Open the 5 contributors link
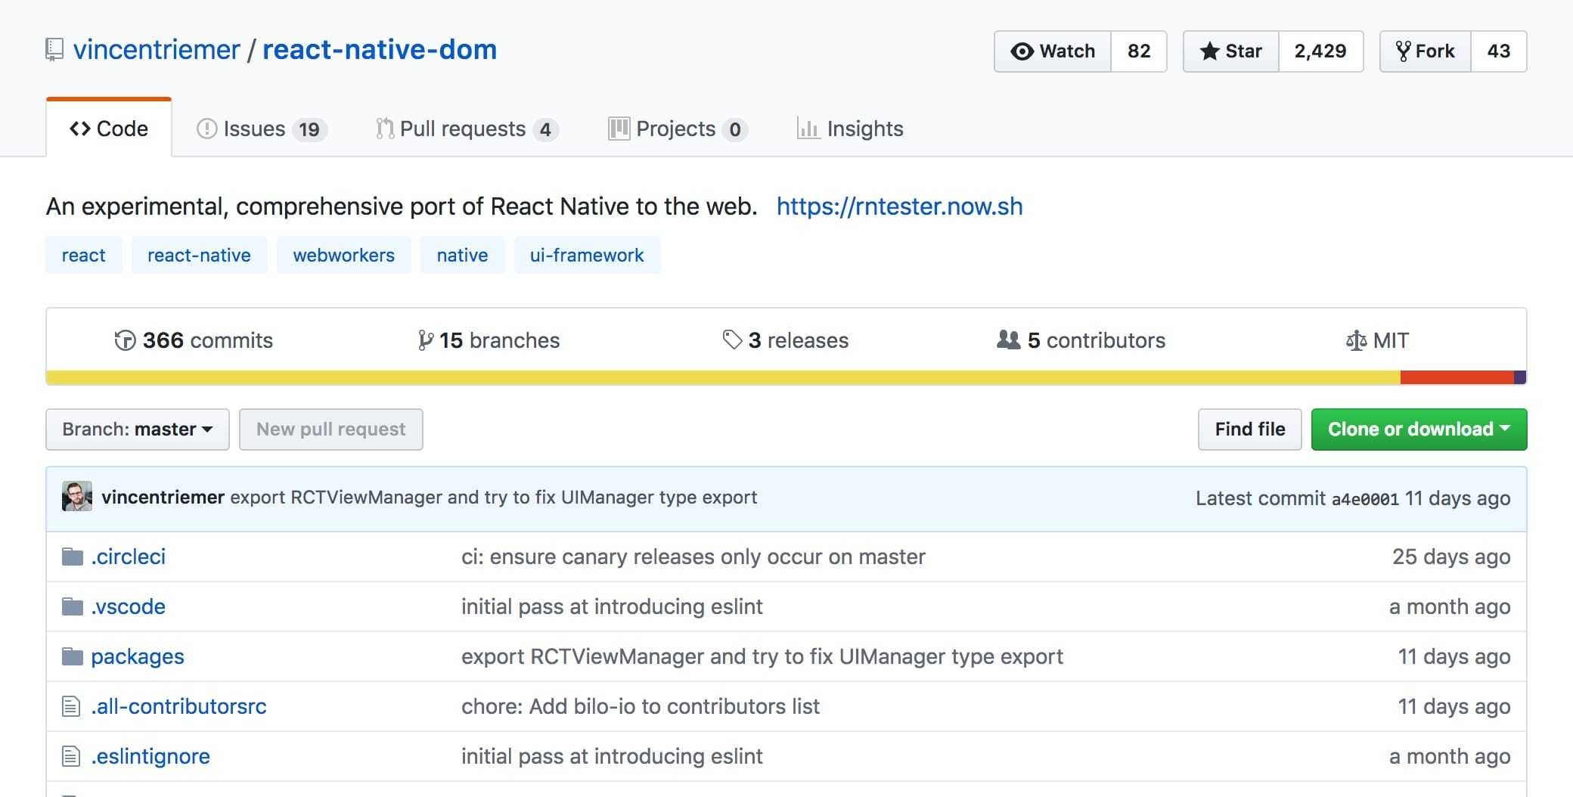 pos(1081,340)
